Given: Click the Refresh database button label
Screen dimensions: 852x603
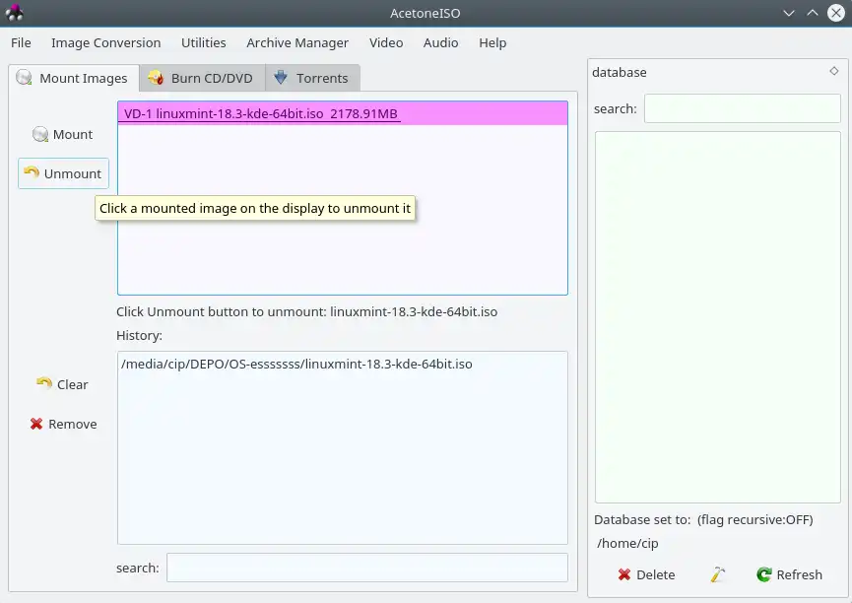Looking at the screenshot, I should click(799, 574).
